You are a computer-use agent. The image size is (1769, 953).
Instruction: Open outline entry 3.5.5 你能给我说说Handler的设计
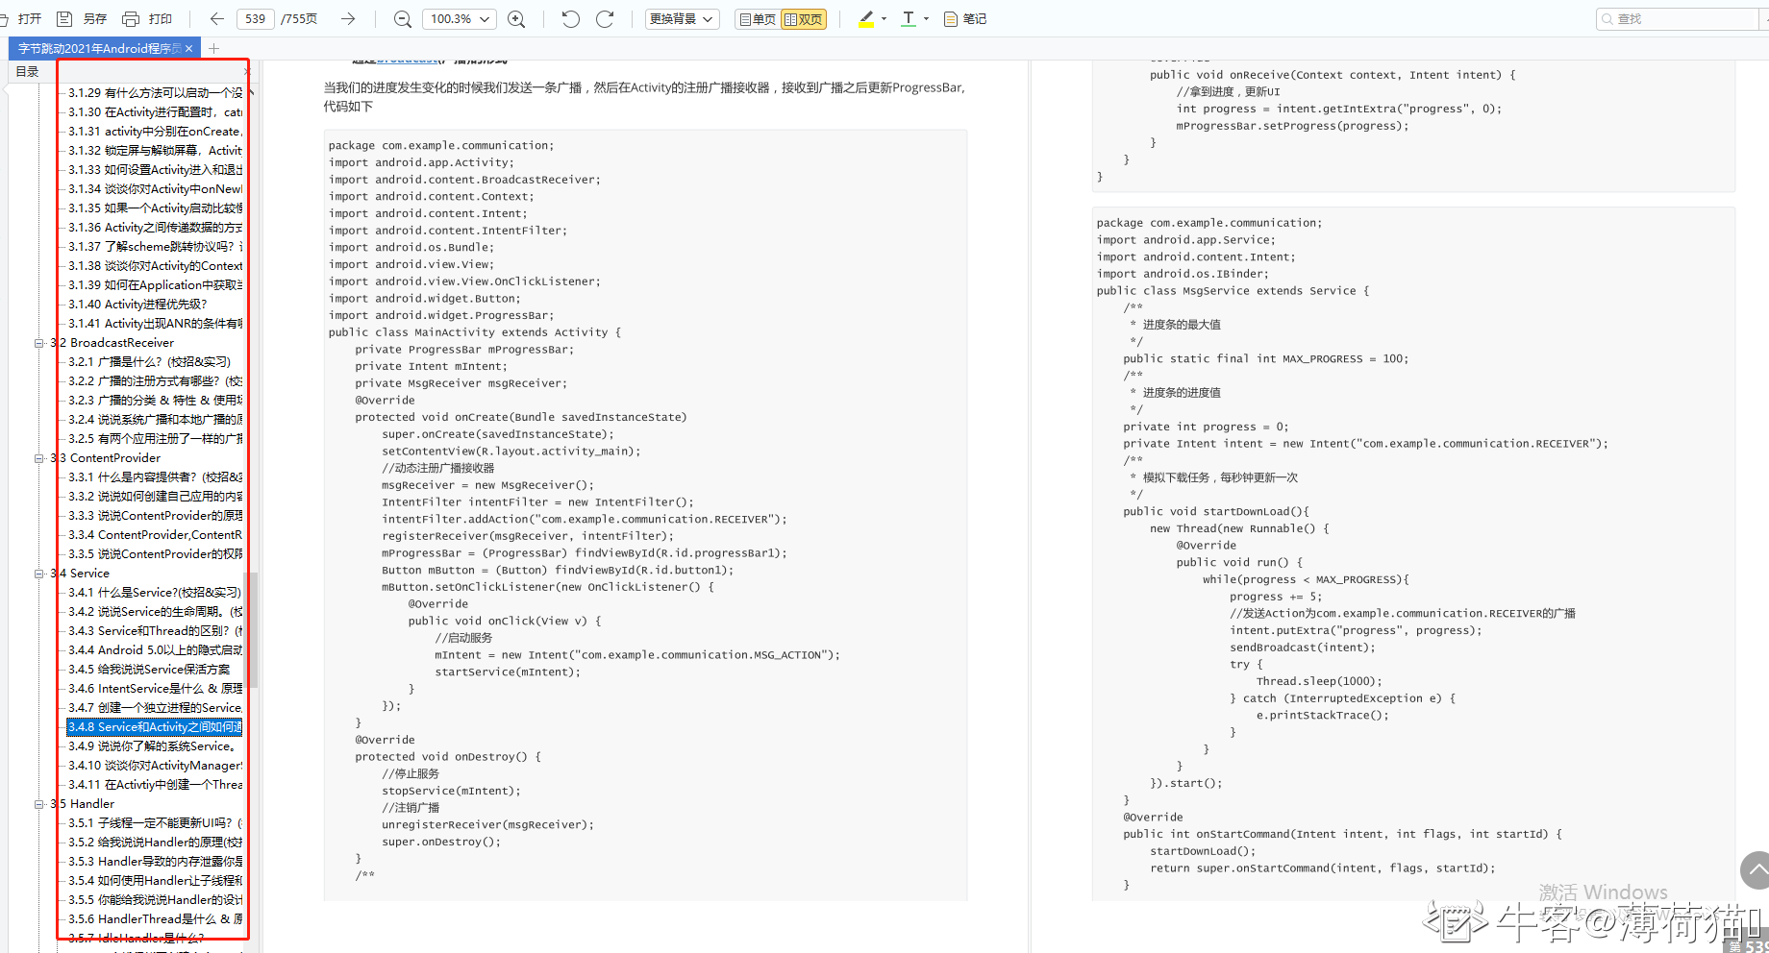(x=155, y=900)
